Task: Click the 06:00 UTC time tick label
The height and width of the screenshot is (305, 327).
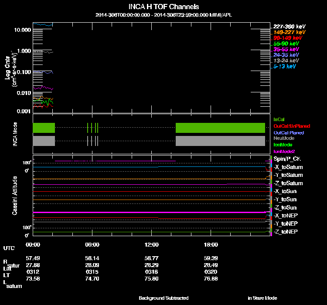Action: [92, 244]
